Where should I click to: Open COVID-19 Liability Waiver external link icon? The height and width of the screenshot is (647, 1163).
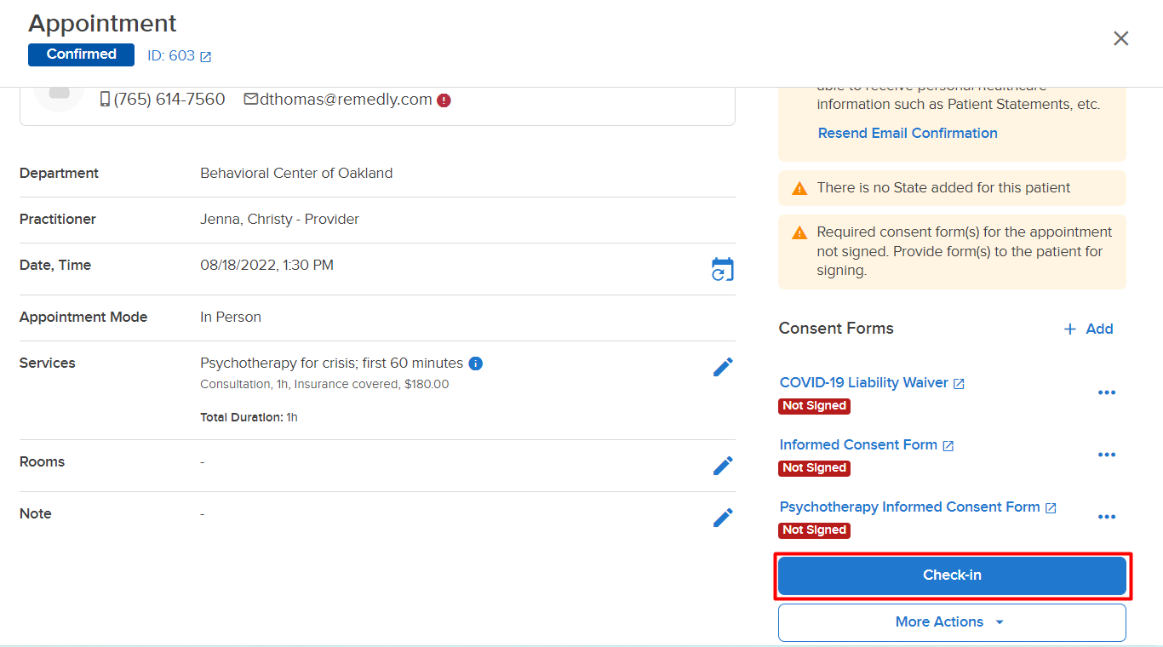[x=959, y=384]
